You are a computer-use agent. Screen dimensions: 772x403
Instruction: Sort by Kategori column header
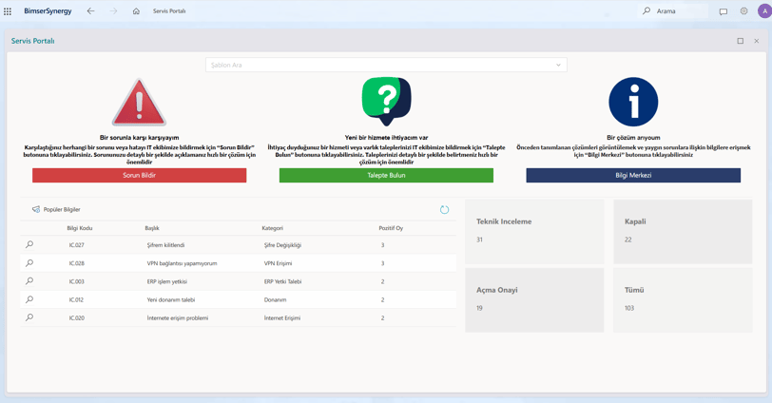coord(272,228)
